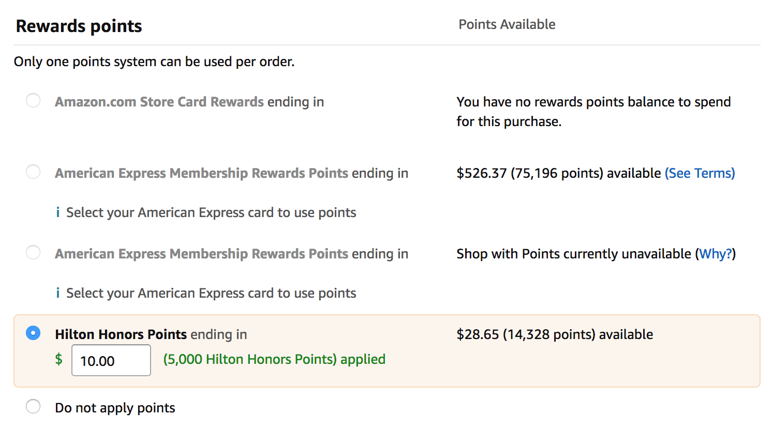Click the Do not apply points label
This screenshot has width=773, height=430.
point(115,408)
